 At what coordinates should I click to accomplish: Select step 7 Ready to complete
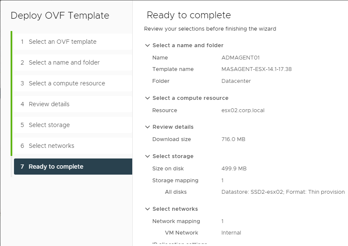pyautogui.click(x=73, y=167)
